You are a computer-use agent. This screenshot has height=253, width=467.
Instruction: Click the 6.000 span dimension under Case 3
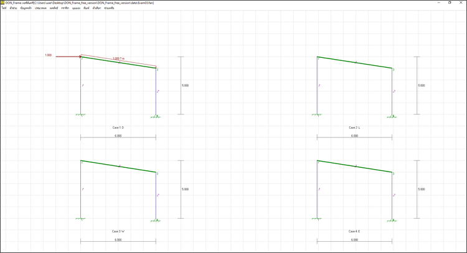[118, 240]
